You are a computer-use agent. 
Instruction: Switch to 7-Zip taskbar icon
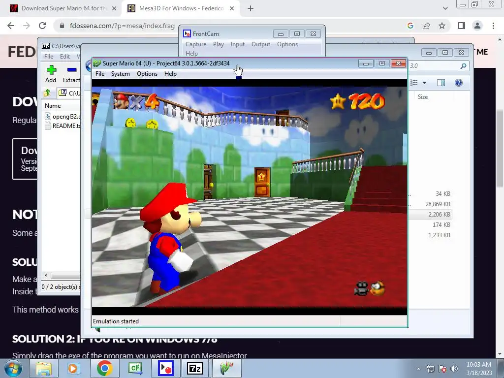(195, 368)
